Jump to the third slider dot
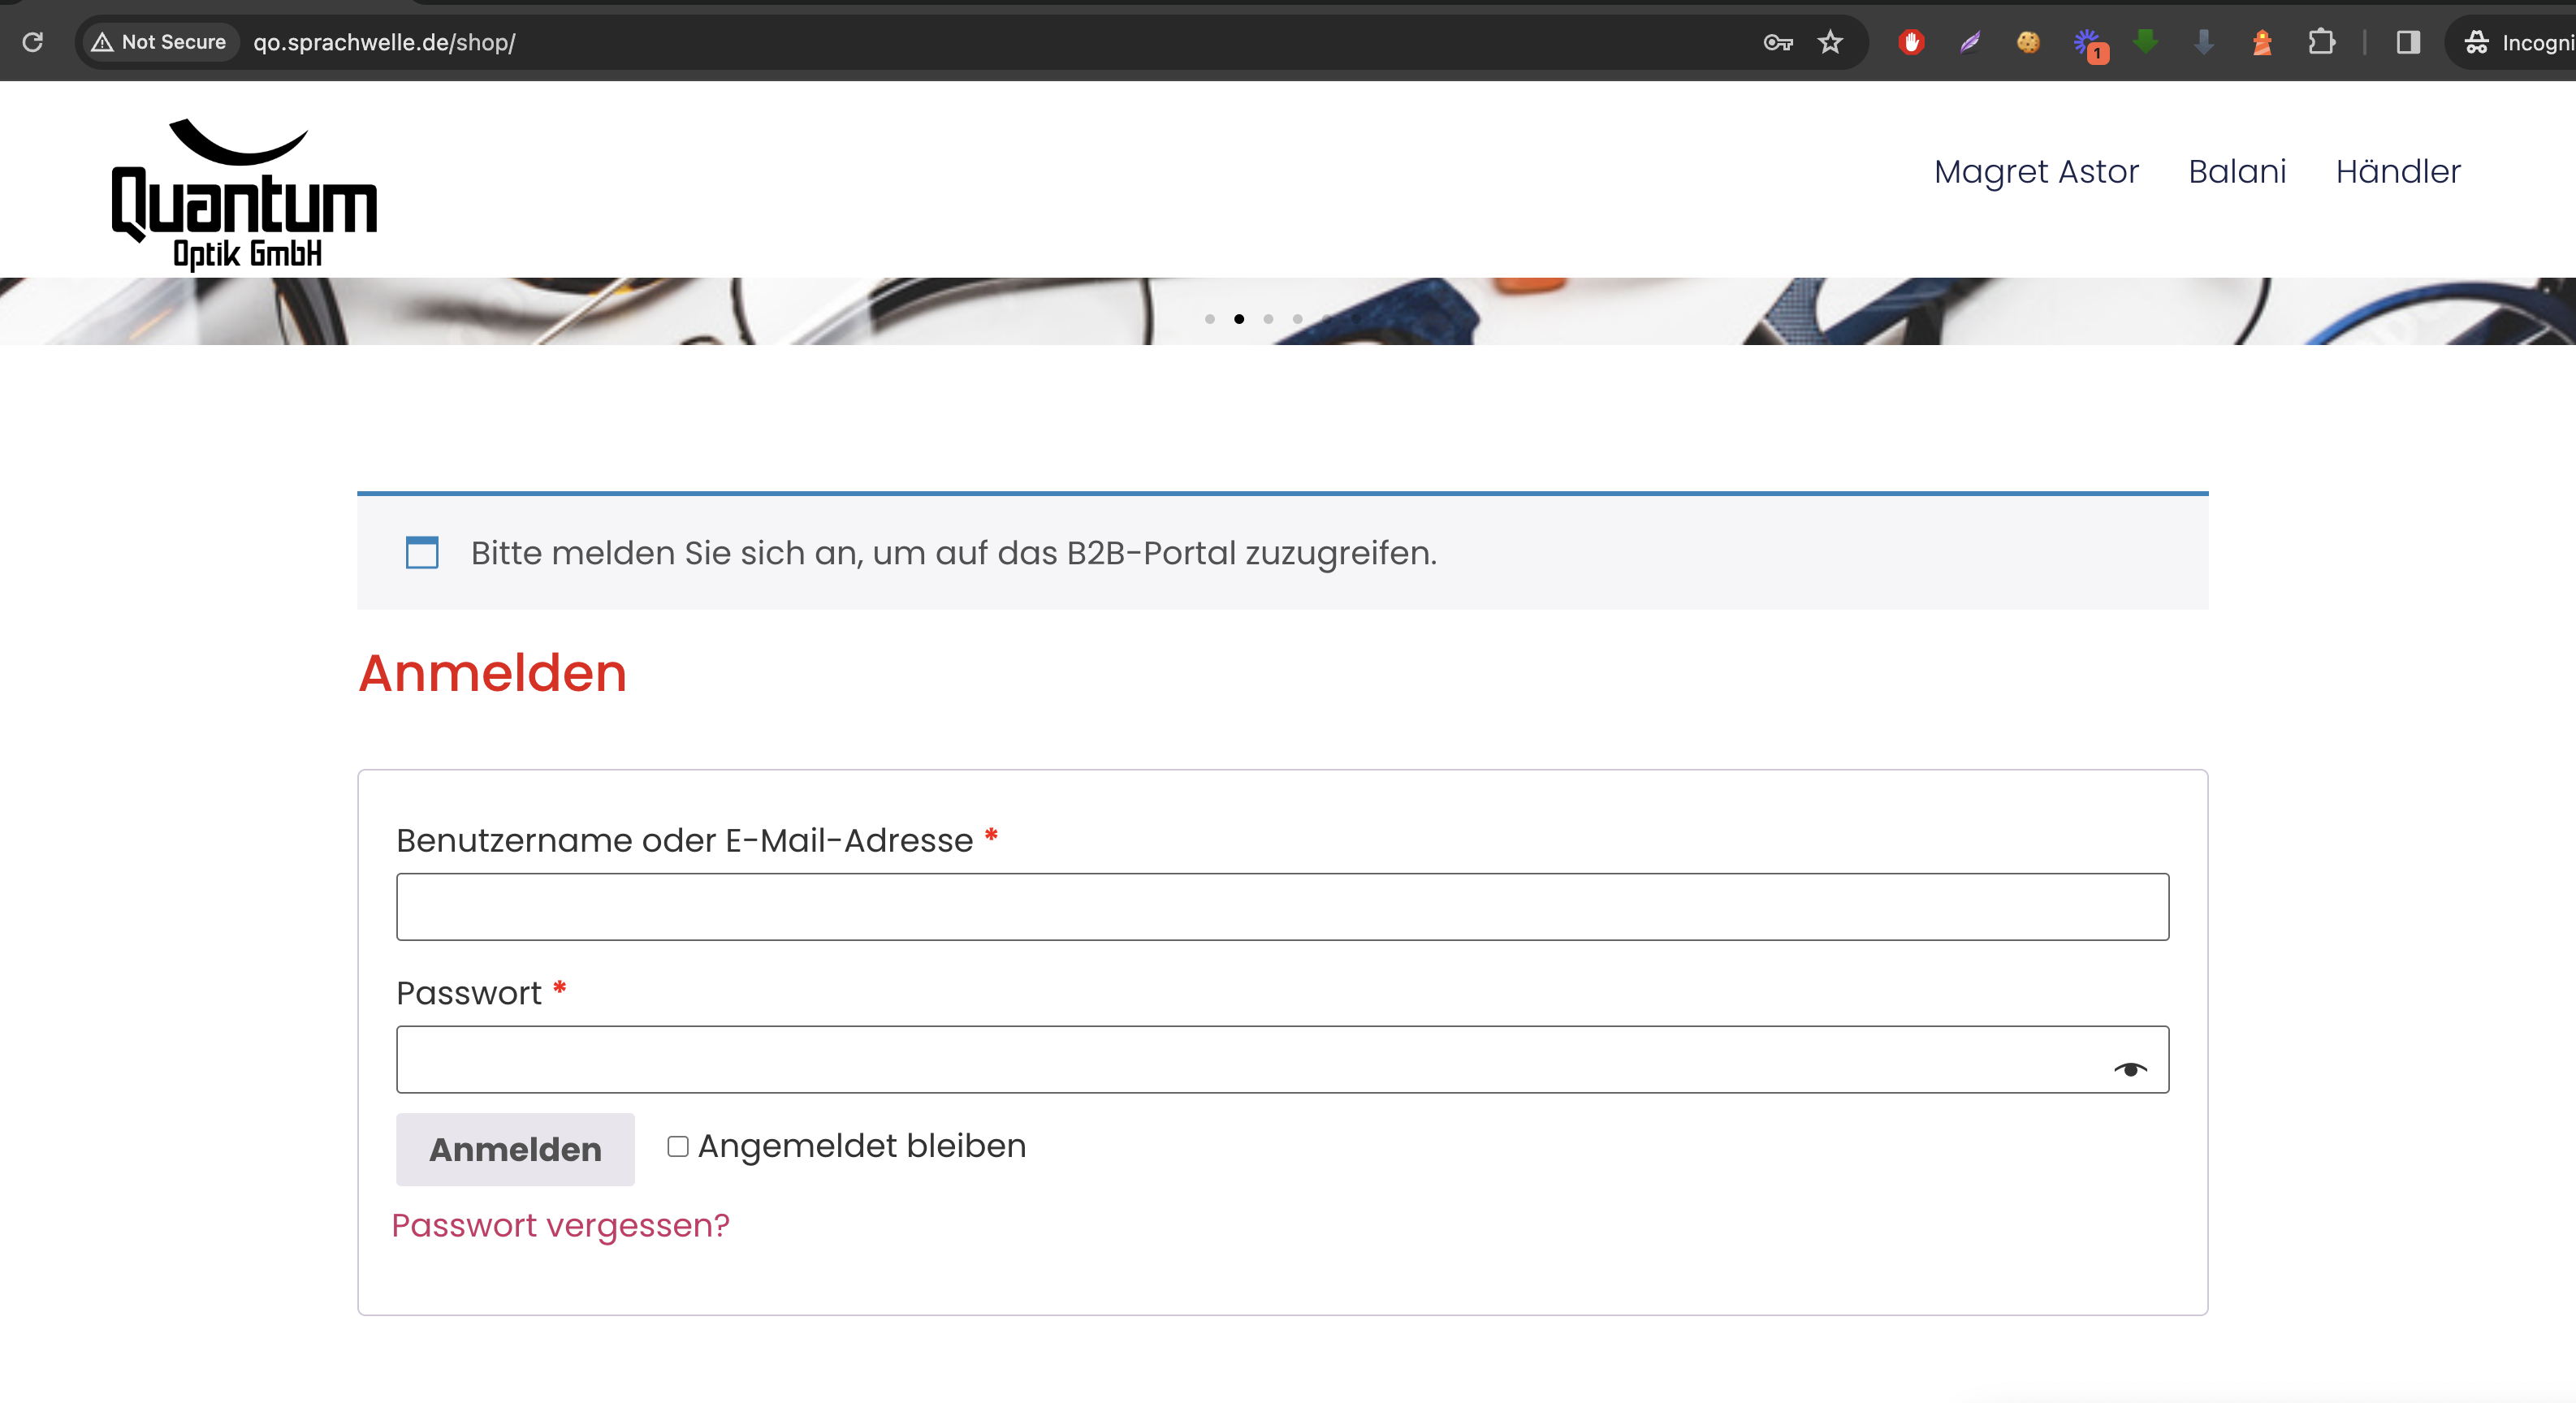Viewport: 2576px width, 1403px height. coord(1268,319)
